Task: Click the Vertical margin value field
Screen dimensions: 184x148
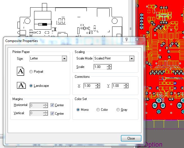Action: pos(37,113)
